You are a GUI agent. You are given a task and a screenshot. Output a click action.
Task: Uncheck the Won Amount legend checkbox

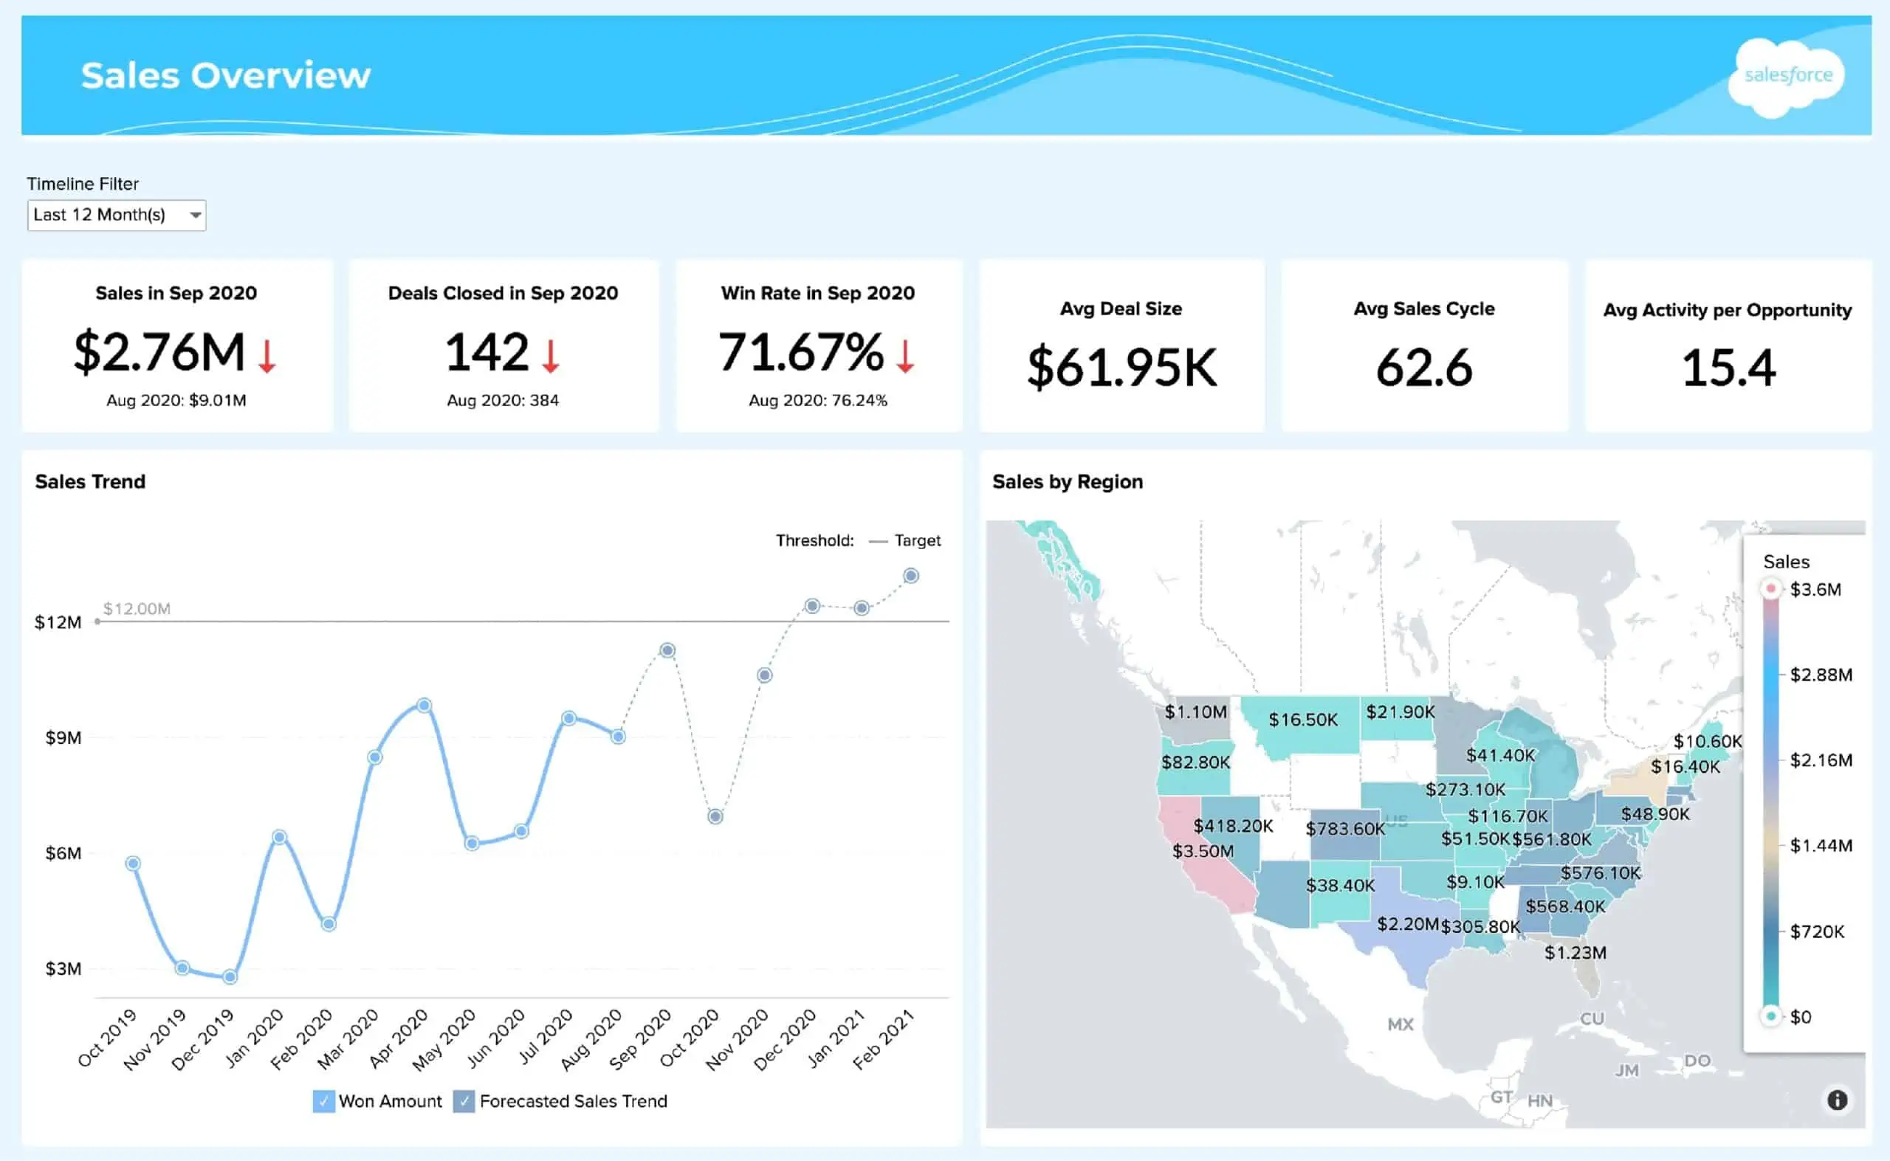[x=323, y=1101]
